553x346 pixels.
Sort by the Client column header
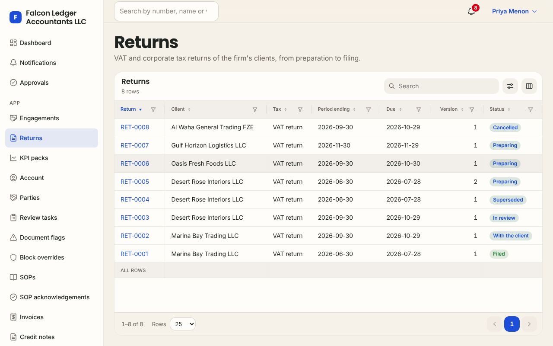(x=181, y=109)
